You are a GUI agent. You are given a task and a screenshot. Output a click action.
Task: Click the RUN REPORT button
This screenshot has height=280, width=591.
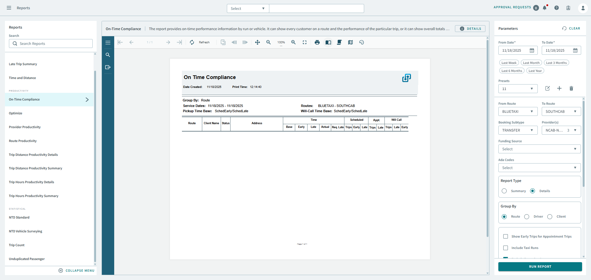tap(540, 266)
